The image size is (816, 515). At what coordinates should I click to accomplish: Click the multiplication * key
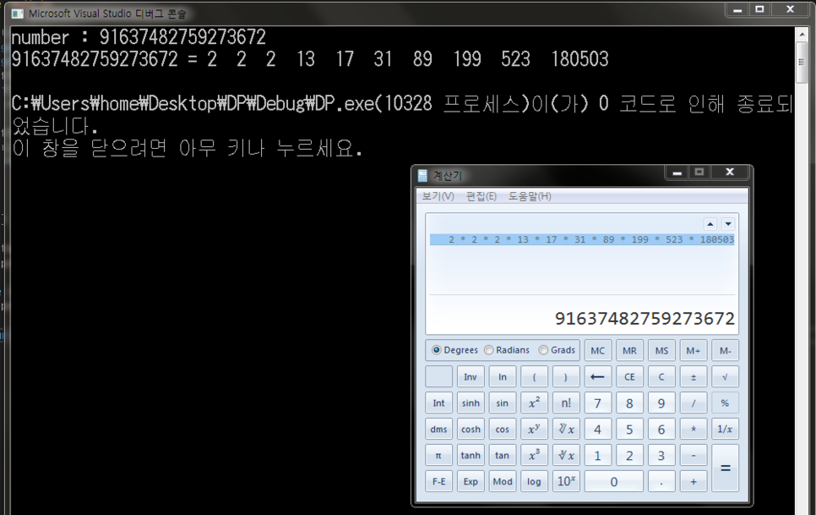point(694,429)
